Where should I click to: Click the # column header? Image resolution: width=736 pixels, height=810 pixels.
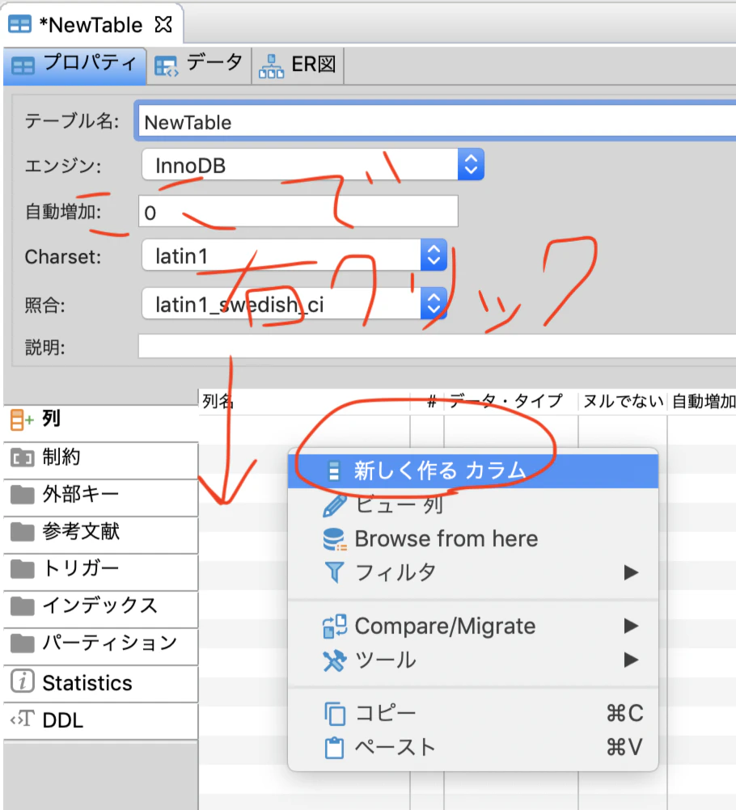[427, 402]
